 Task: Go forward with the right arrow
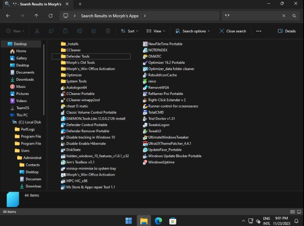tap(22, 16)
